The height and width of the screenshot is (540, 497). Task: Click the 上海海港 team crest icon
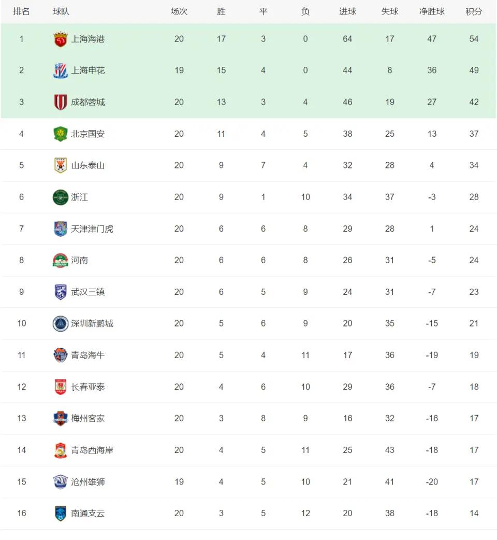61,39
